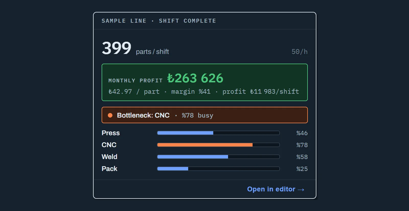
Task: Click the parts / shift label
Action: (x=152, y=52)
